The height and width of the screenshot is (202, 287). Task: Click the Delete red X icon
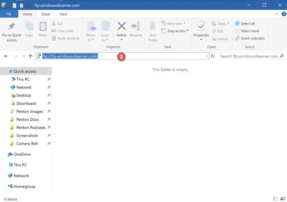point(121,26)
